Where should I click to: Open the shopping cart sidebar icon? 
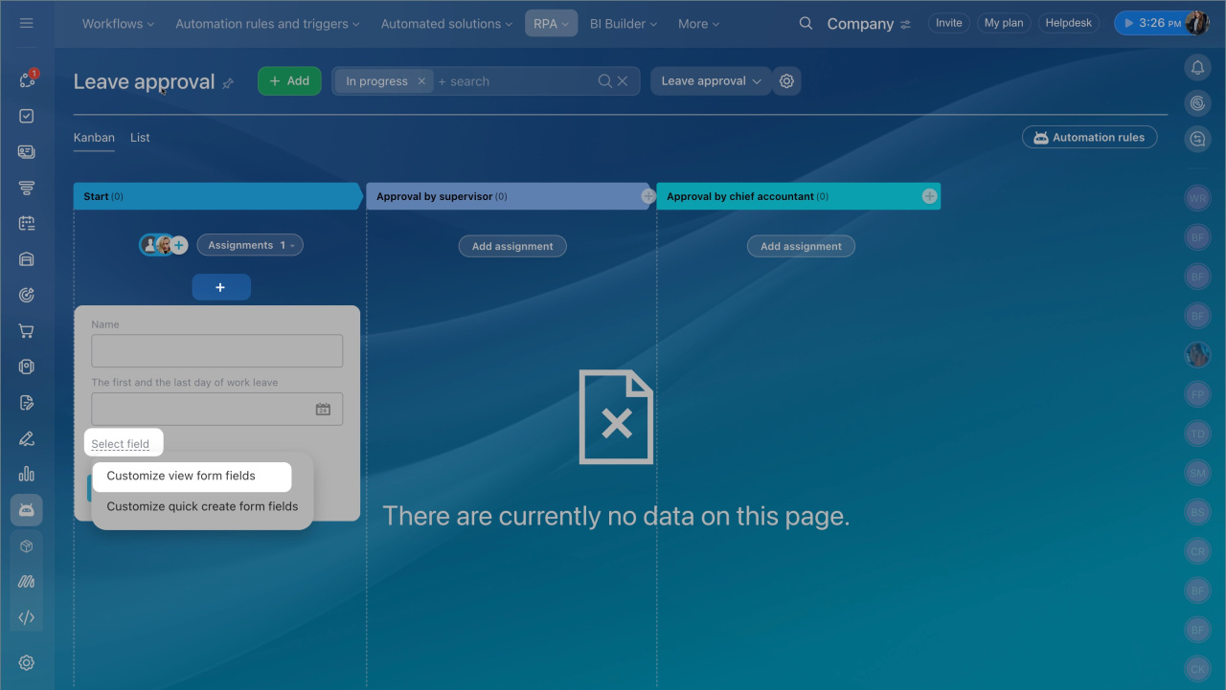27,331
